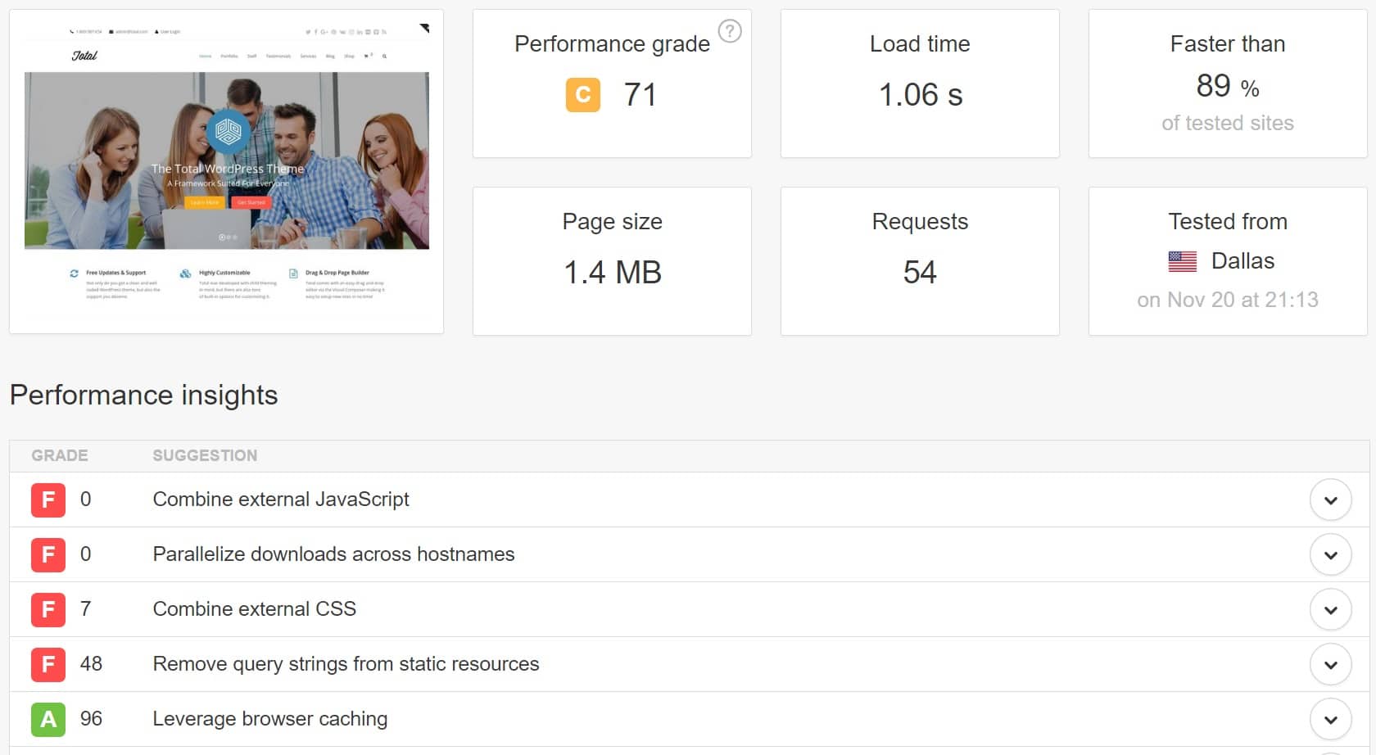Click the User Login link in the thumbnail
Viewport: 1376px width, 755px height.
pos(169,32)
